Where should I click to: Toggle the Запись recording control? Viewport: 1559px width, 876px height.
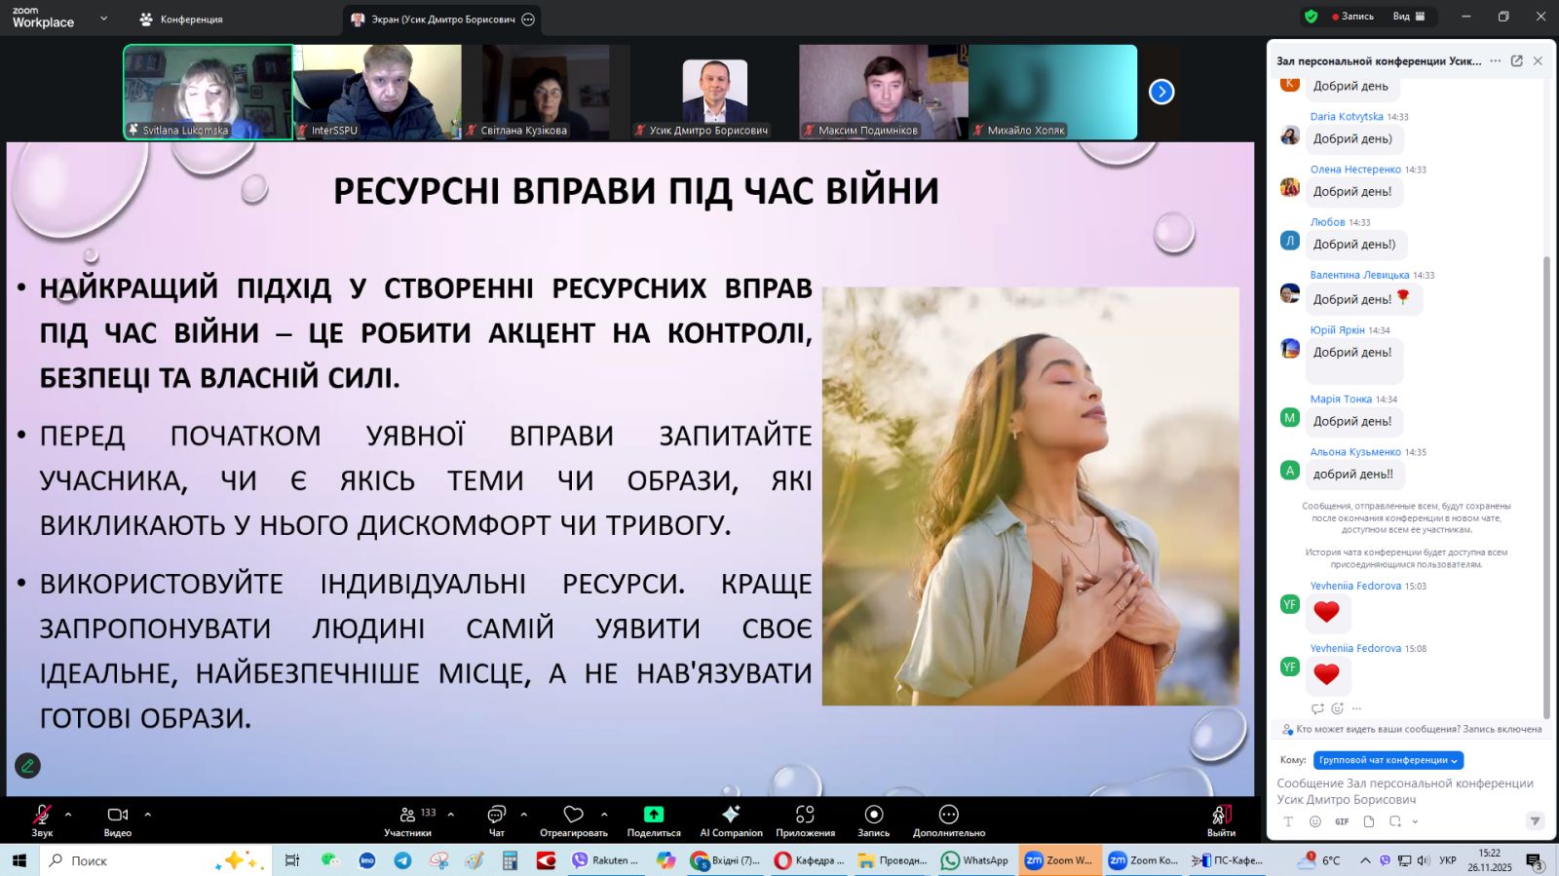click(x=874, y=815)
